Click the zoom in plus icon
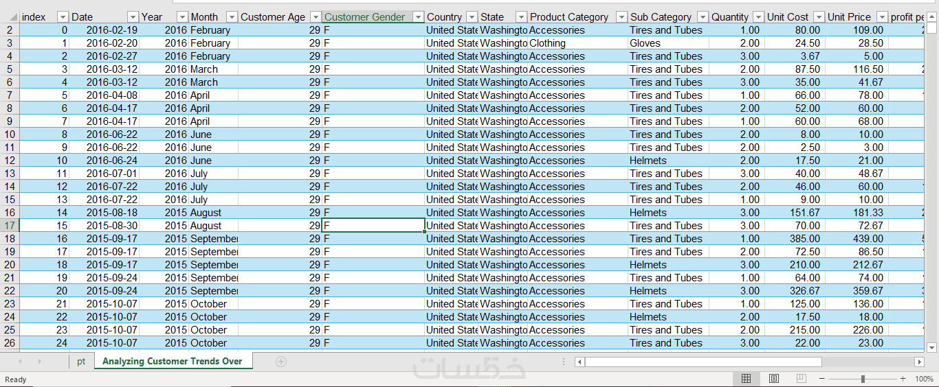939x387 pixels. pos(903,379)
